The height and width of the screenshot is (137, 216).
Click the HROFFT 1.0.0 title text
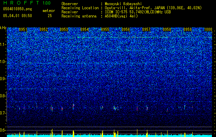27,3
